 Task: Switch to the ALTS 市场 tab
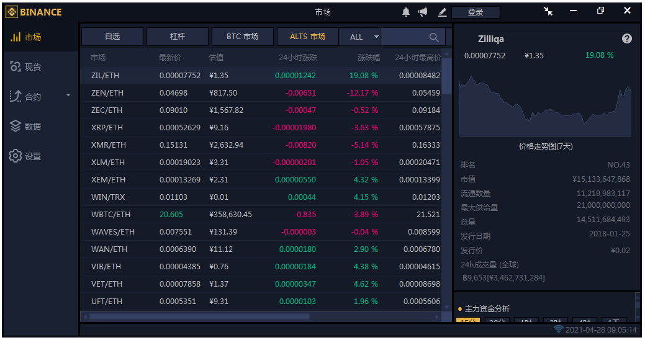(308, 37)
